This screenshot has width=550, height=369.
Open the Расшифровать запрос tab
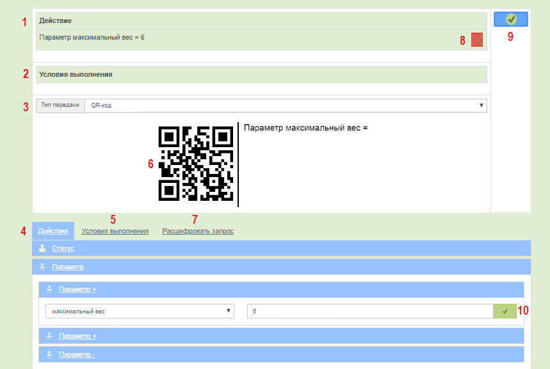tap(198, 231)
